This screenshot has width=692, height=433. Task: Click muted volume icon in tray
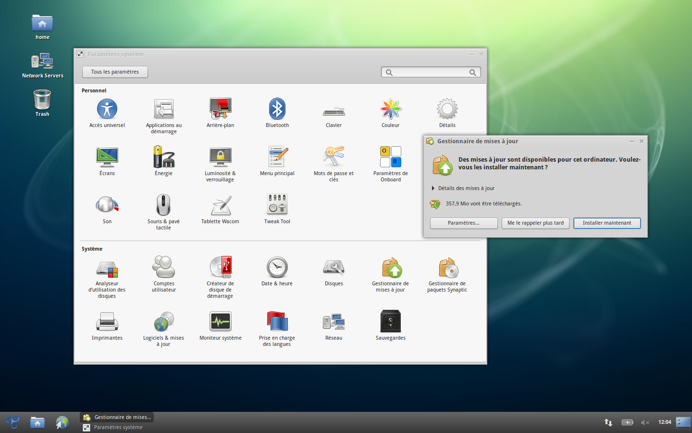coord(645,422)
